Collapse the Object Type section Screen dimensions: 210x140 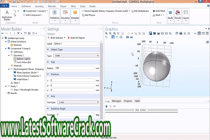click(48, 49)
